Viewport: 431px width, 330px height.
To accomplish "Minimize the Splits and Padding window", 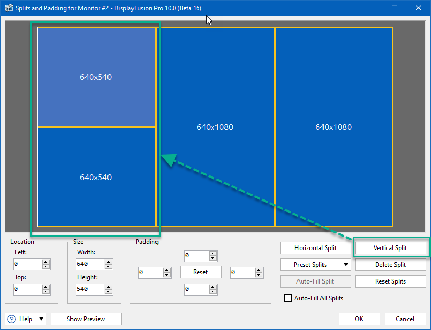I will [371, 8].
